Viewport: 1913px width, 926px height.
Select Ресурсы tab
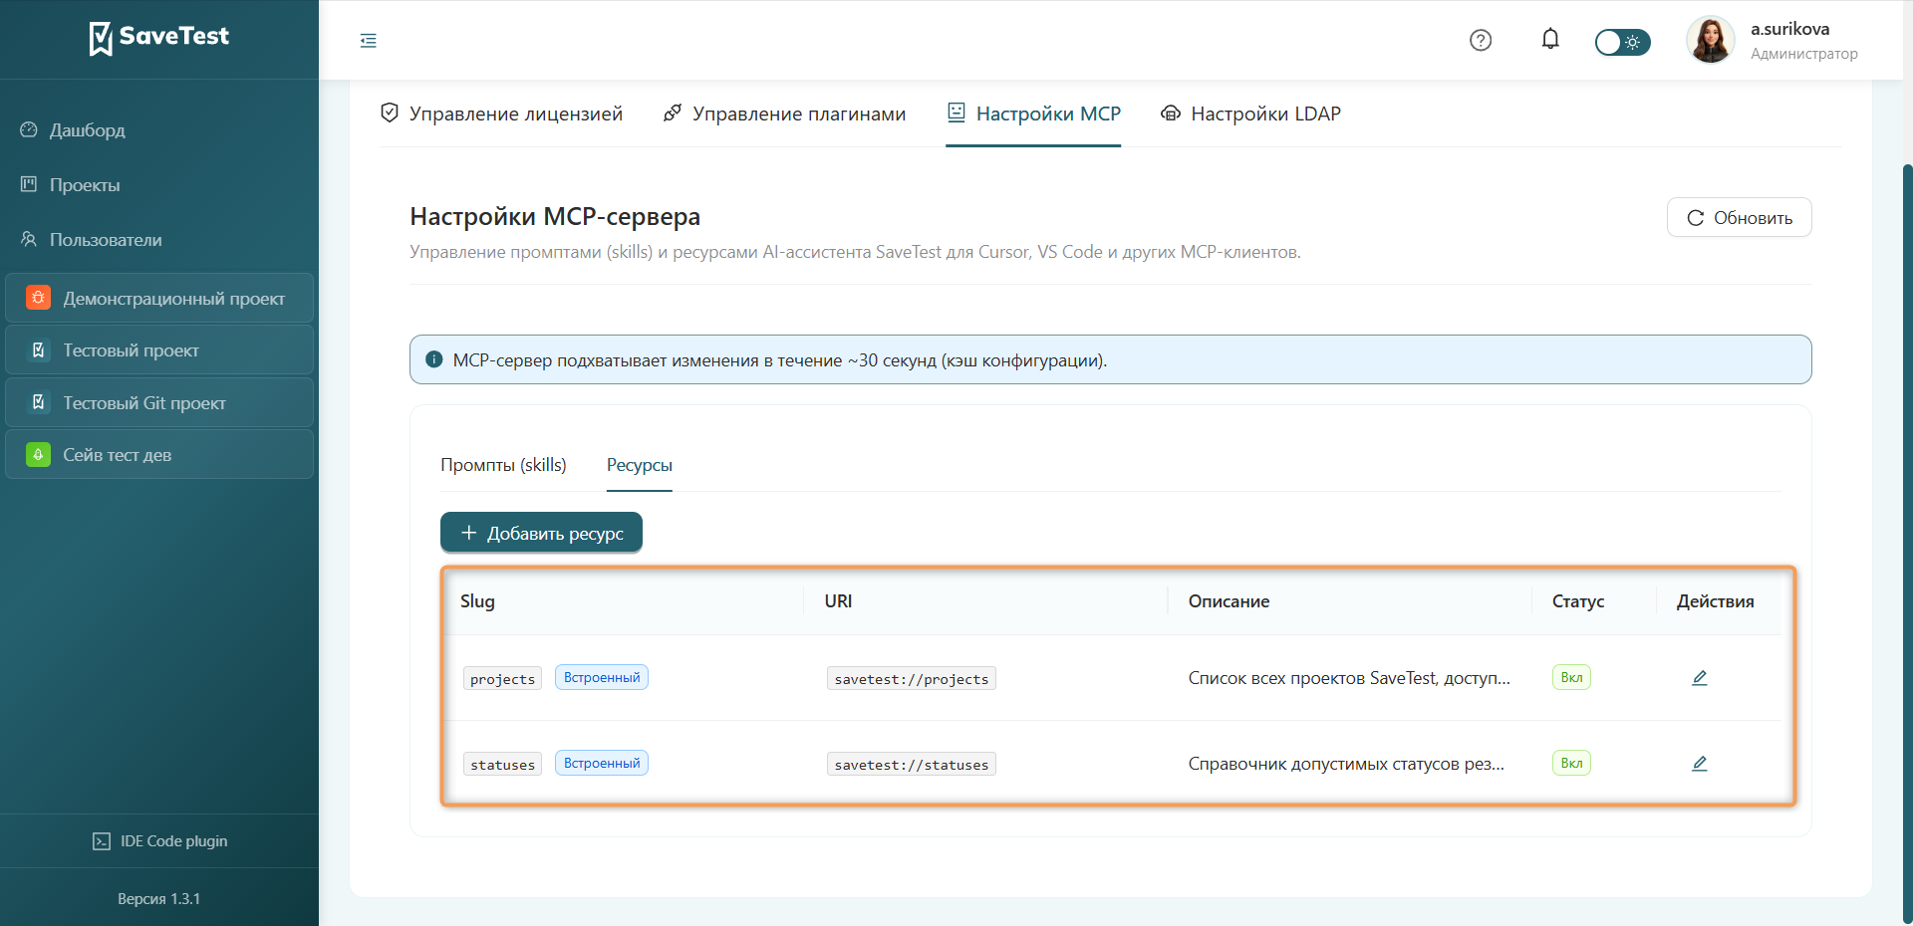tap(640, 465)
